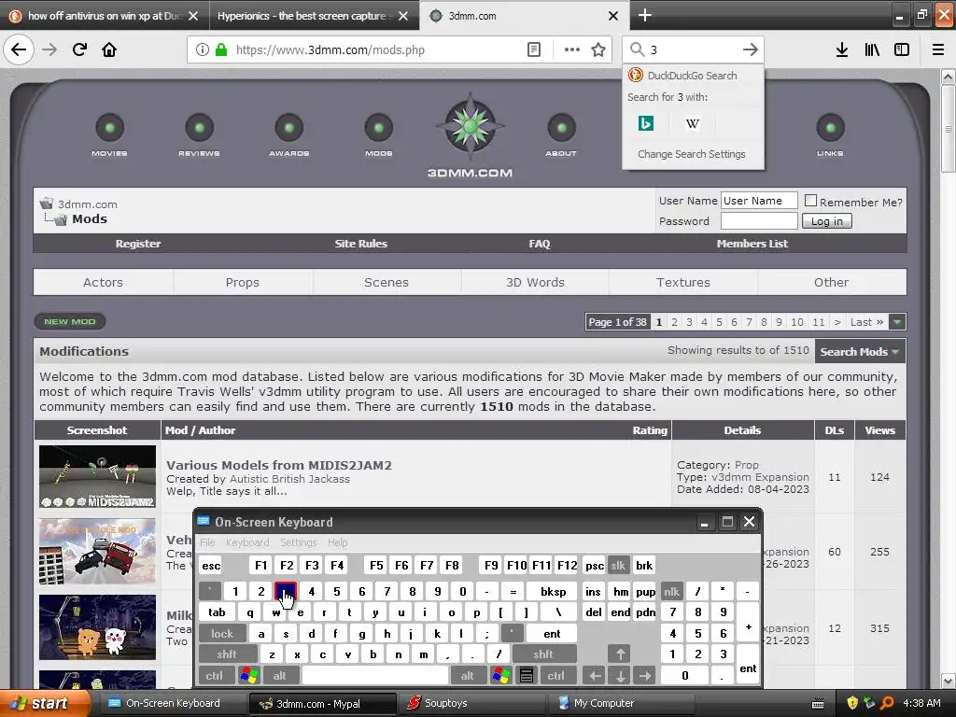Screen dimensions: 956x717
Task: Open the library bookshelf icon
Action: [872, 49]
